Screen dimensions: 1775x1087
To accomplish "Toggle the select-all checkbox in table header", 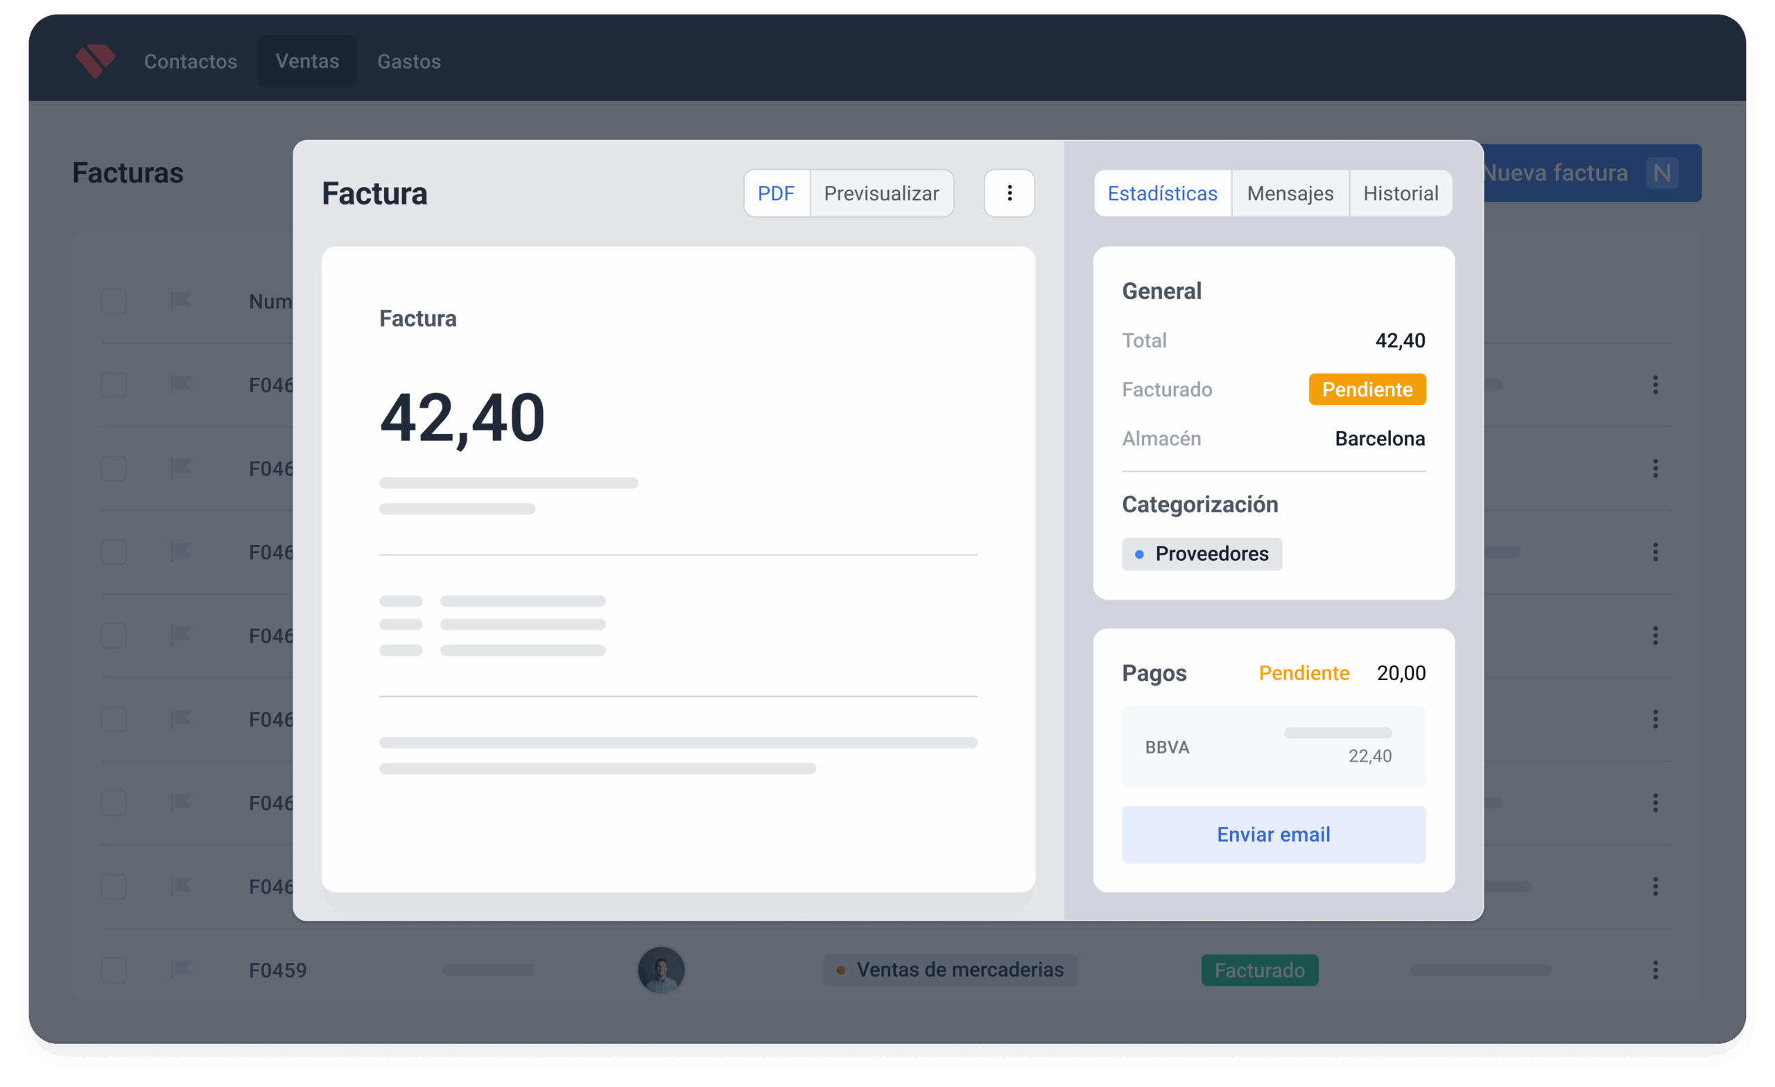I will pyautogui.click(x=114, y=301).
